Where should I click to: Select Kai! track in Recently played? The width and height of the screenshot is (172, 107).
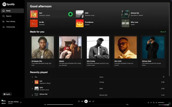(98, 82)
